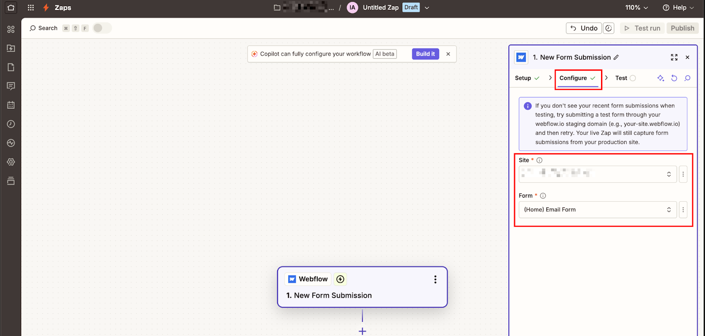Viewport: 705px width, 336px height.
Task: Open the Webflow step three-dot menu
Action: click(x=435, y=279)
